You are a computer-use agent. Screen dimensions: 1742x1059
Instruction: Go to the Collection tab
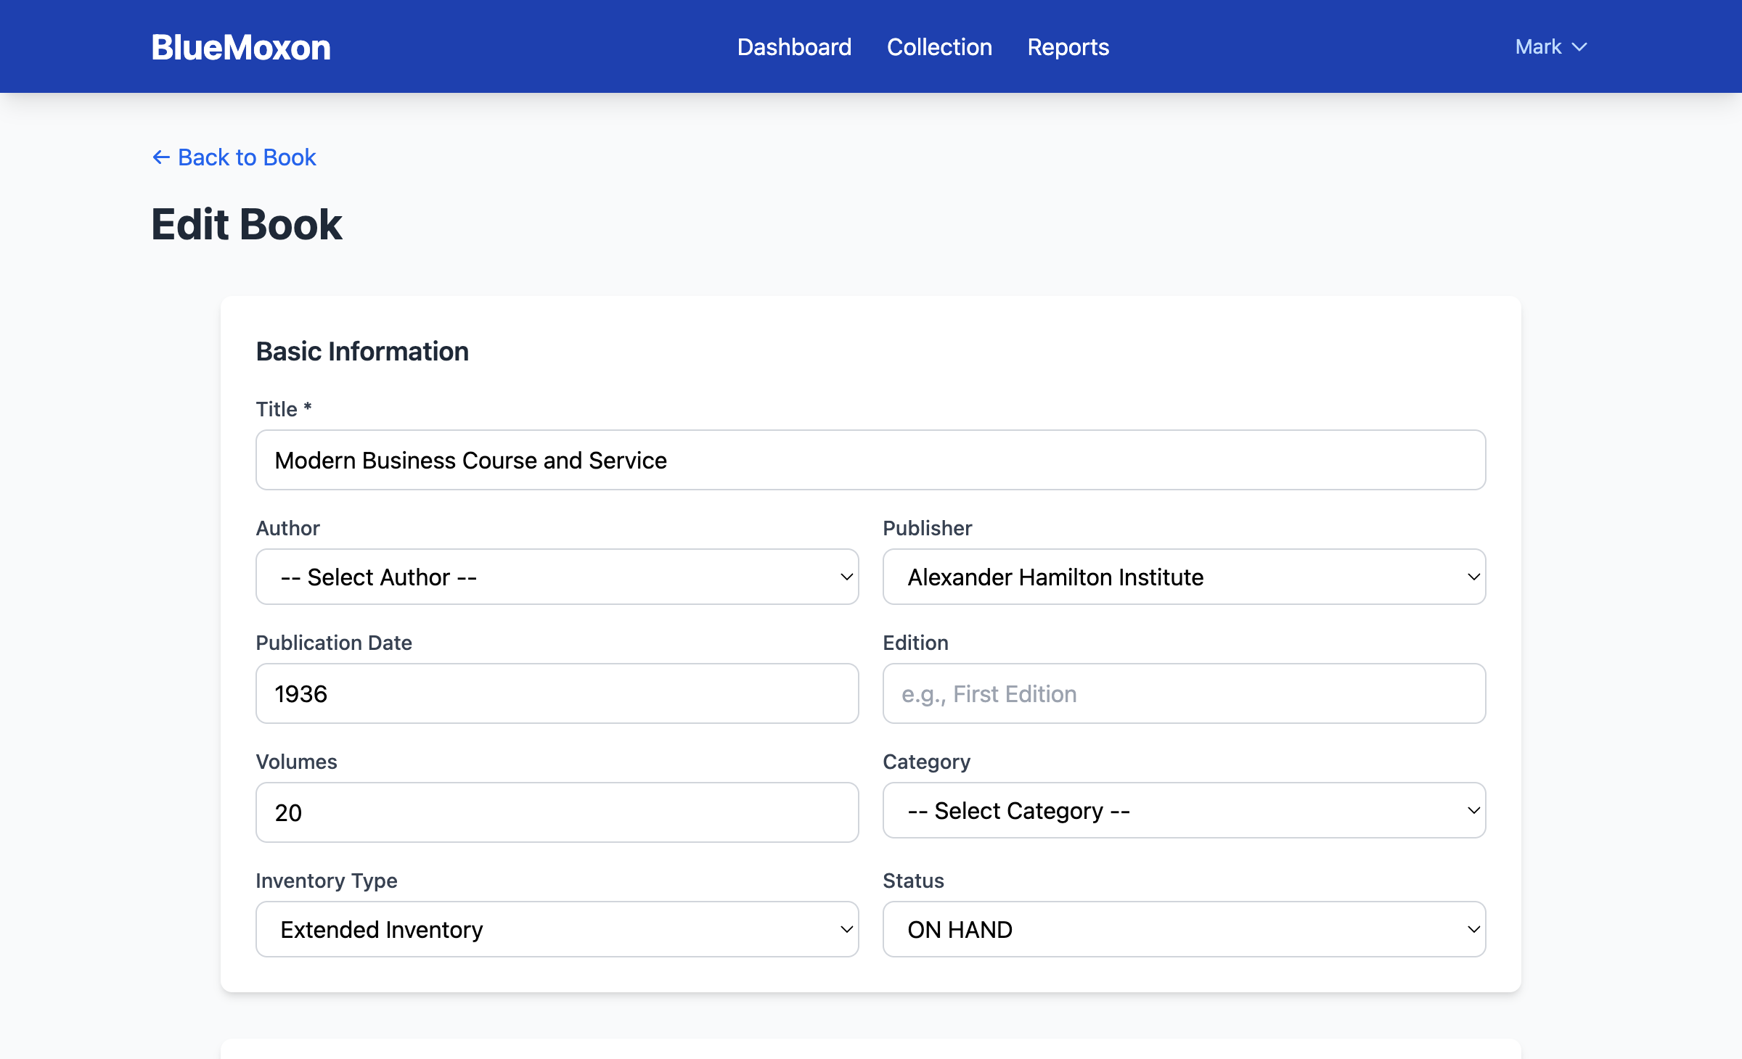coord(939,47)
